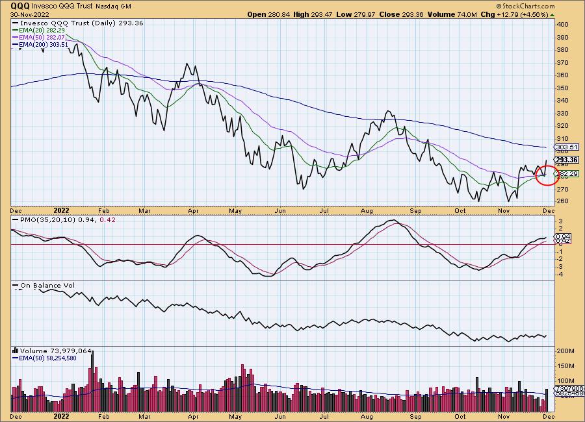Viewport: 585px width, 422px height.
Task: Click the StockCharts.com label at top right
Action: click(x=525, y=6)
